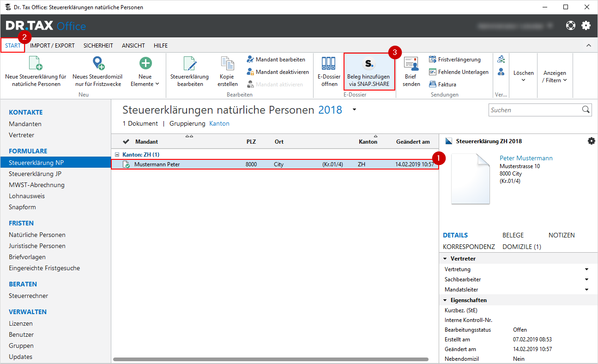Open the Sachbearbeiter dropdown
The width and height of the screenshot is (598, 364).
tap(587, 279)
